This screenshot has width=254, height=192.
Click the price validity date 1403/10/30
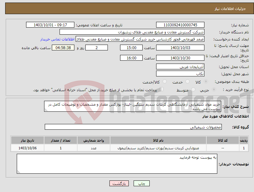tap(180, 58)
